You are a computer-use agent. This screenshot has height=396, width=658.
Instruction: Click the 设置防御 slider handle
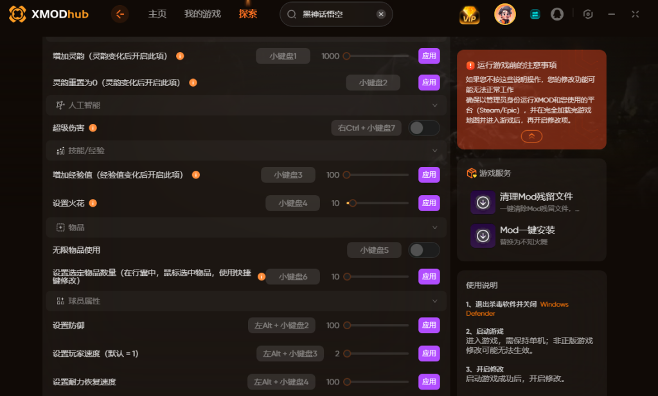[x=346, y=325]
